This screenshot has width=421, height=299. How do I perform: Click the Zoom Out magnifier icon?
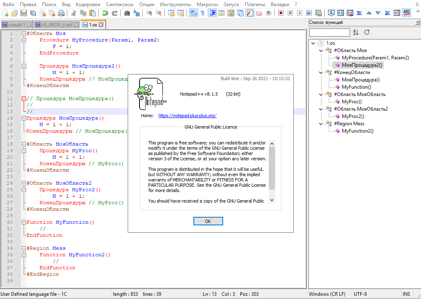pos(159,13)
